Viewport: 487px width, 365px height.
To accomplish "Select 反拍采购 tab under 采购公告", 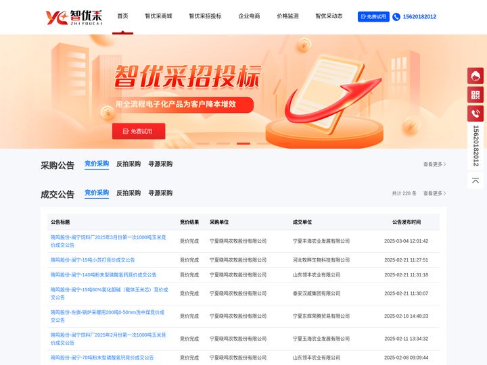I will (x=129, y=164).
